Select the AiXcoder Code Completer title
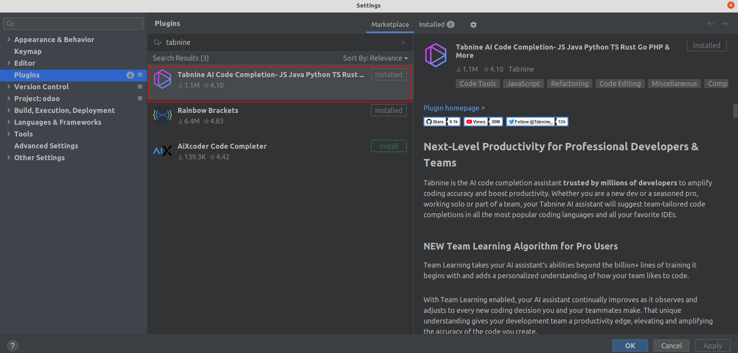The image size is (738, 353). click(222, 146)
